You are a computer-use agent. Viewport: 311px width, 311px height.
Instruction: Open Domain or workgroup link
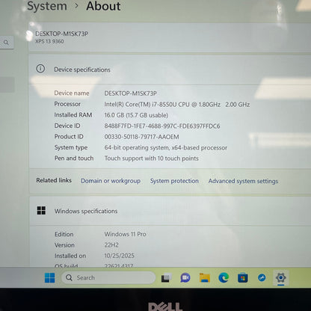(x=111, y=181)
